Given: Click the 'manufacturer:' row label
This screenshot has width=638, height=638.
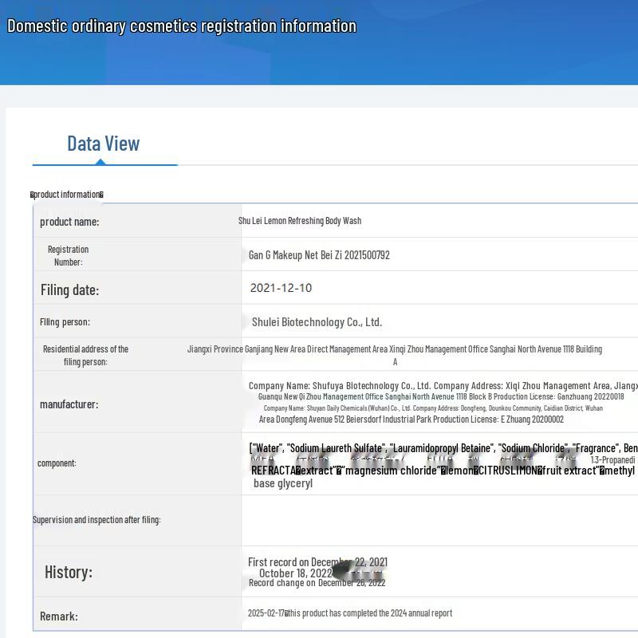Looking at the screenshot, I should pos(69,404).
